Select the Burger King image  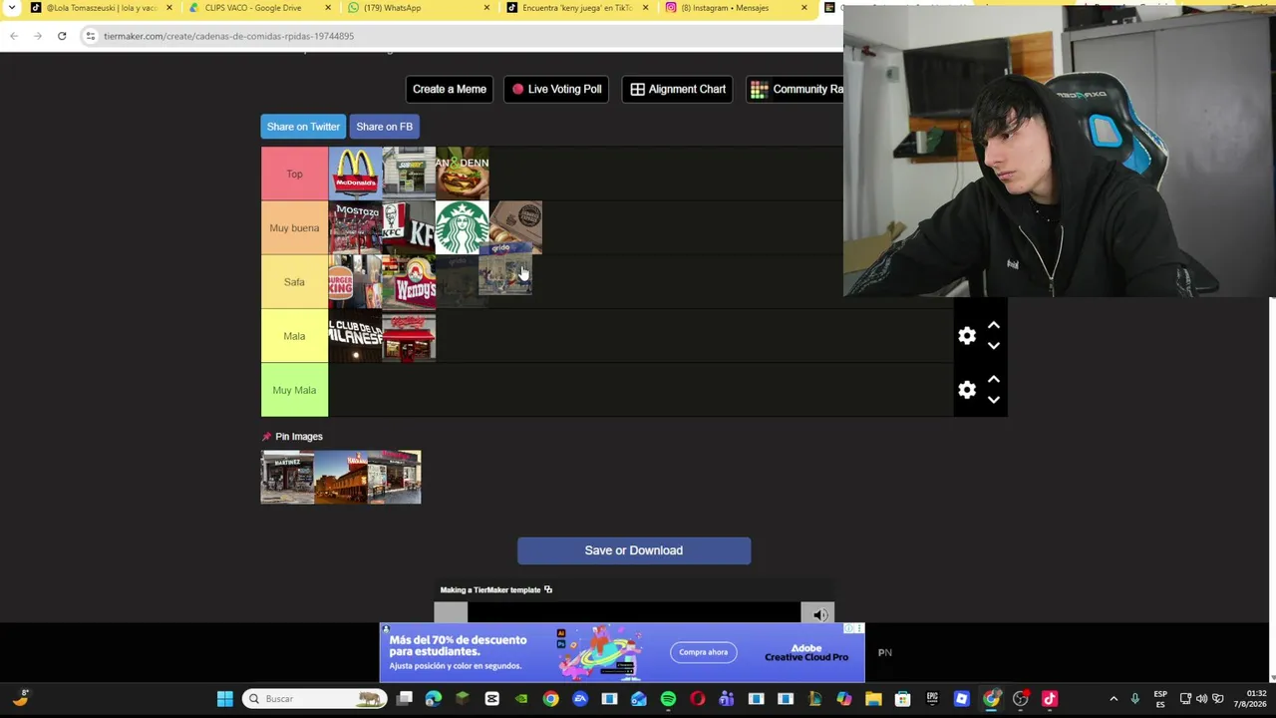(355, 282)
